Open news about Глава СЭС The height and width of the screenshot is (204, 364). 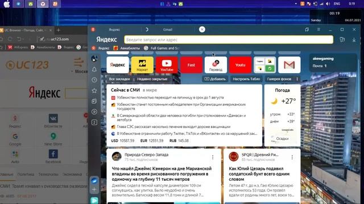point(173,127)
